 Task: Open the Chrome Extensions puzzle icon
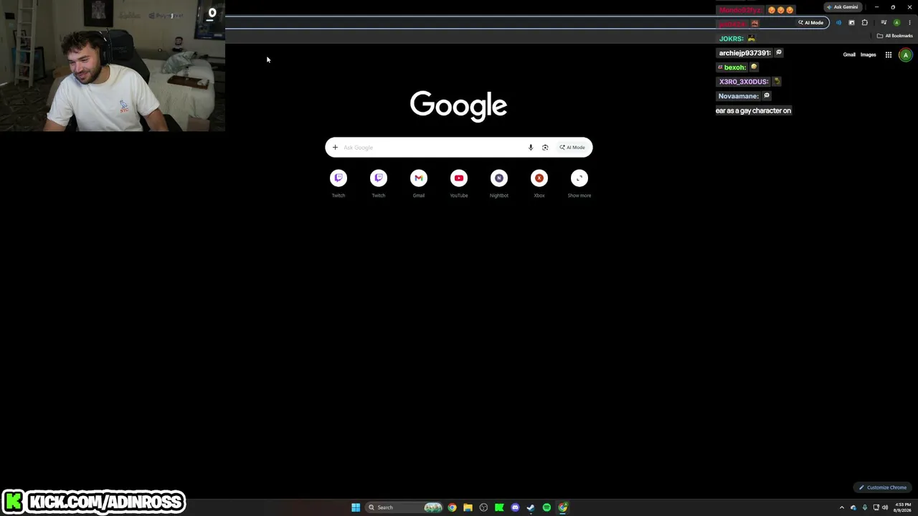coord(865,23)
